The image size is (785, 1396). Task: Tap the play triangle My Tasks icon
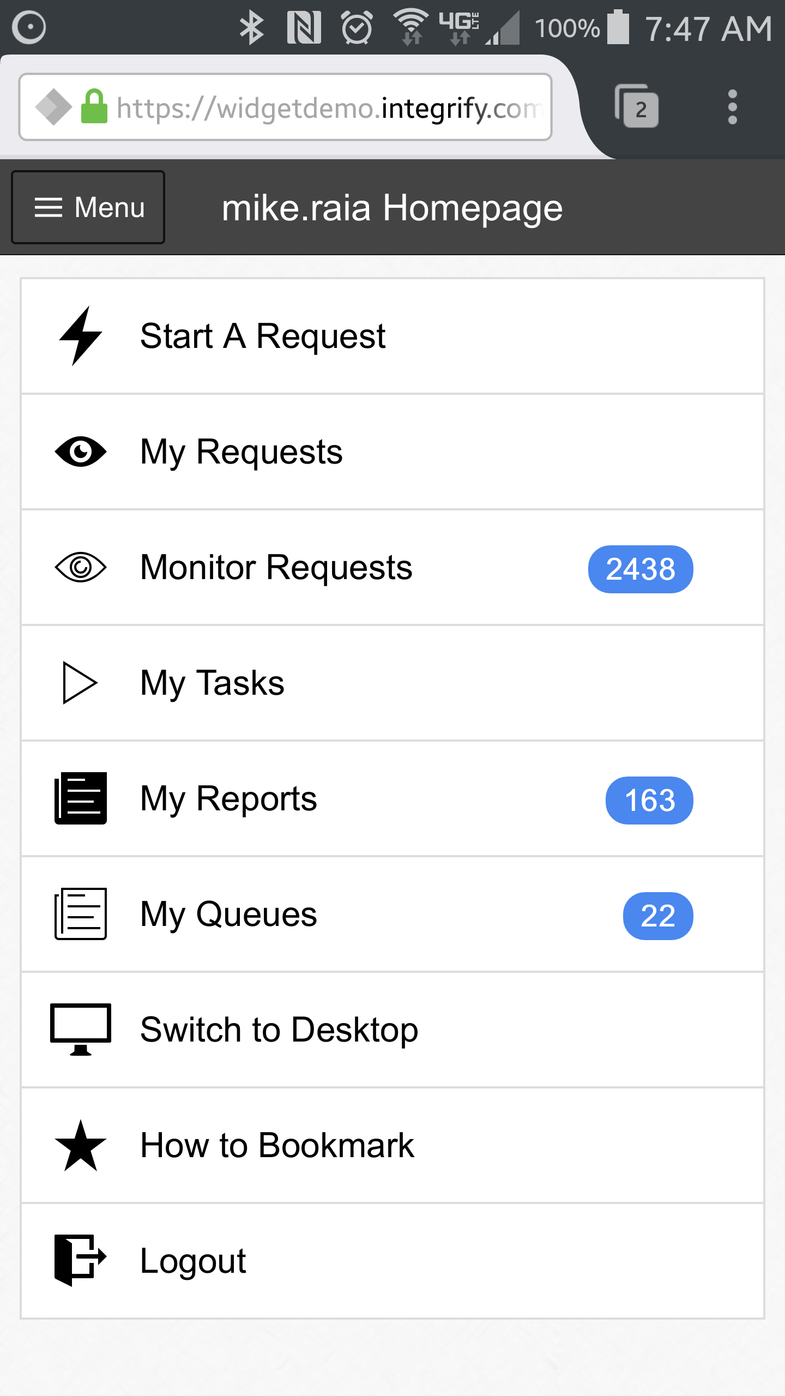pos(80,683)
